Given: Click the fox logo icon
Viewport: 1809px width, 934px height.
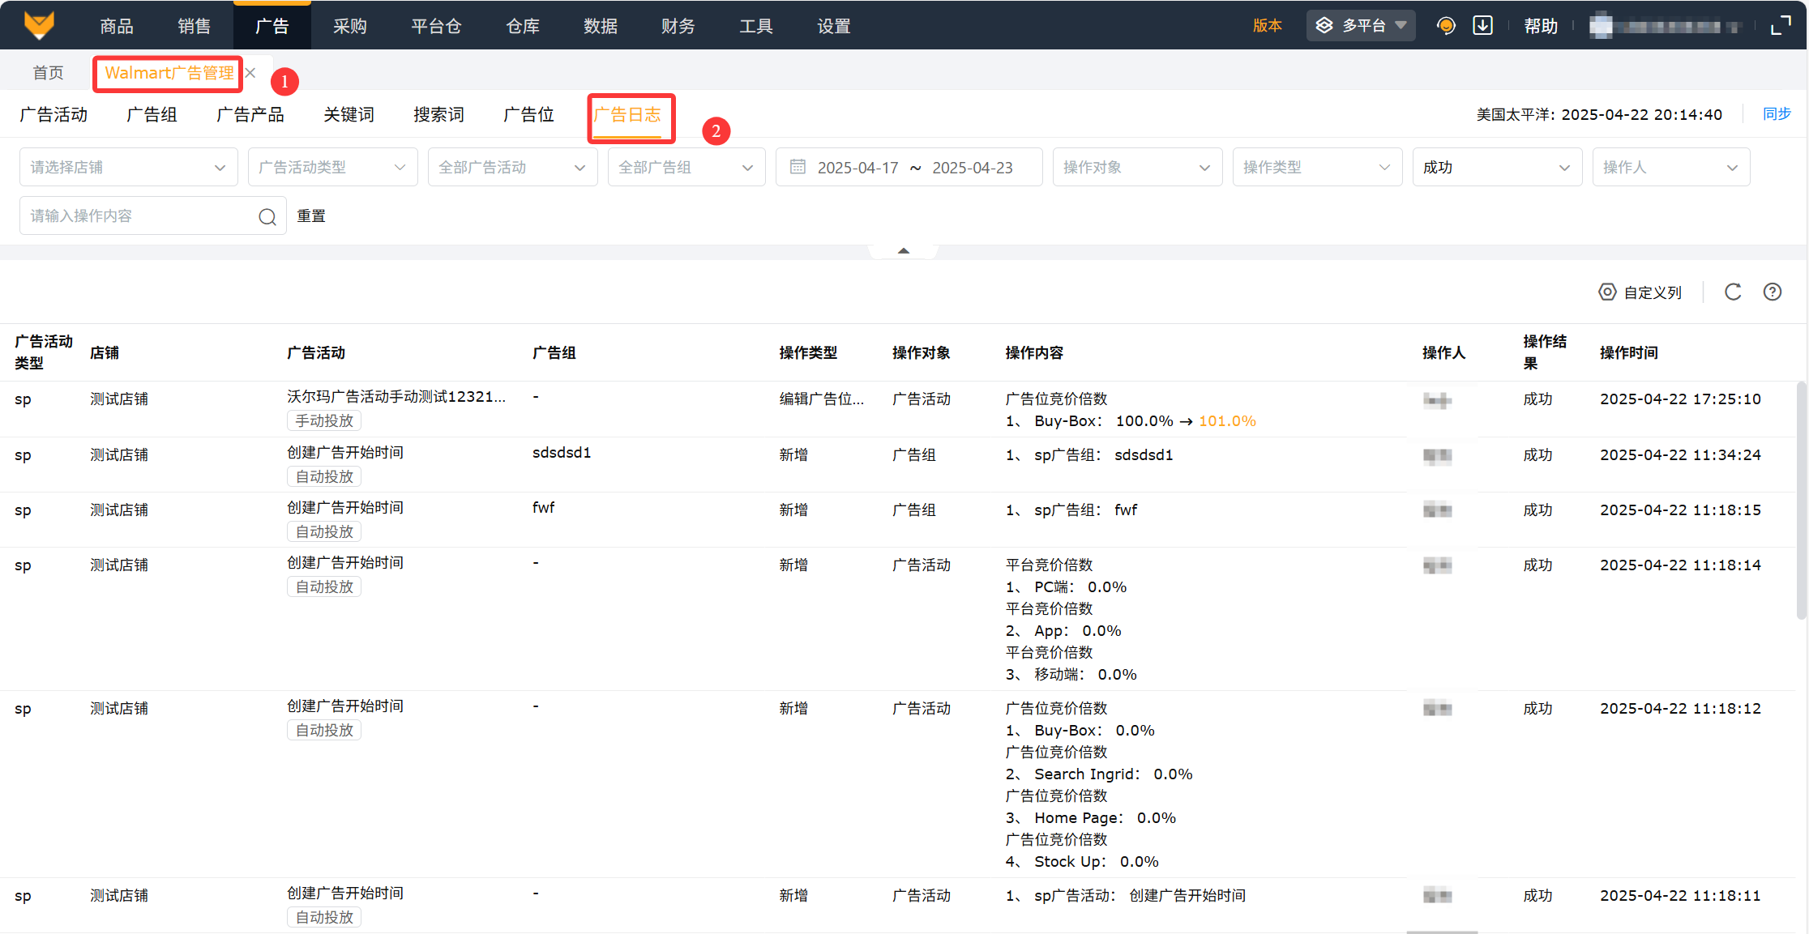Looking at the screenshot, I should (x=39, y=25).
